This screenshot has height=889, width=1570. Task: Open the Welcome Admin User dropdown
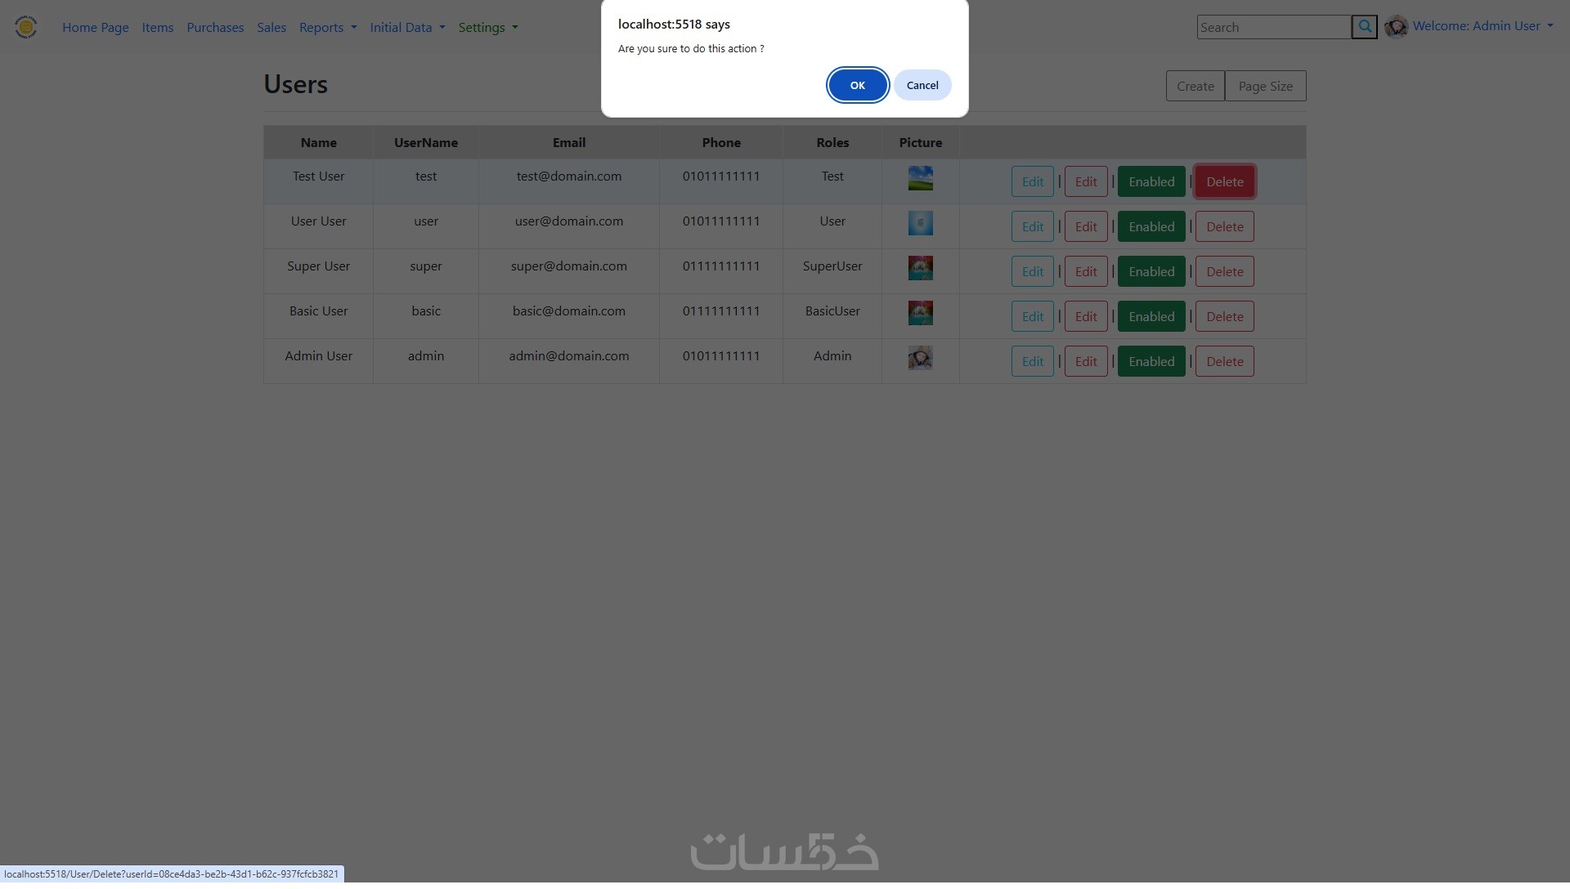pyautogui.click(x=1482, y=26)
